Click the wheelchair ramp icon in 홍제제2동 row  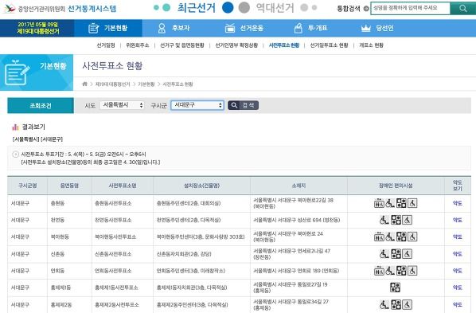pos(384,304)
